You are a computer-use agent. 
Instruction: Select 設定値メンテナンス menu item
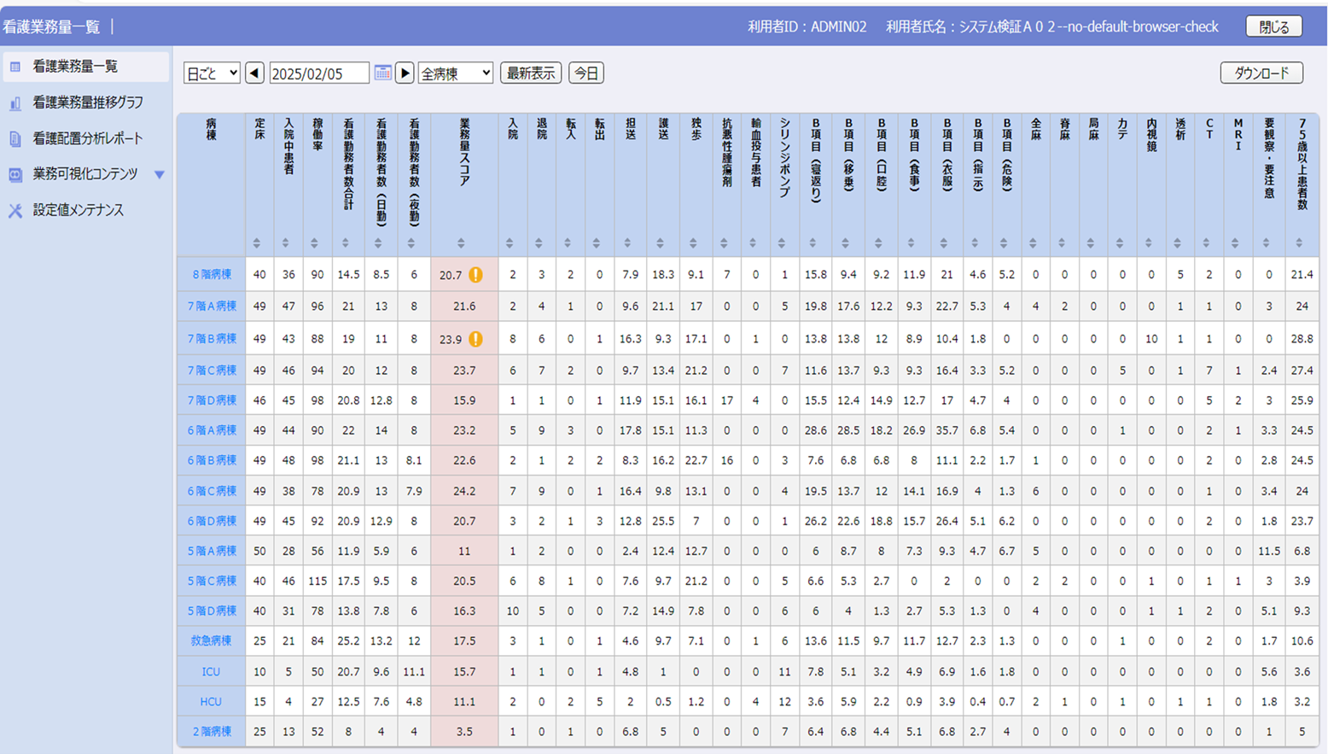78,210
